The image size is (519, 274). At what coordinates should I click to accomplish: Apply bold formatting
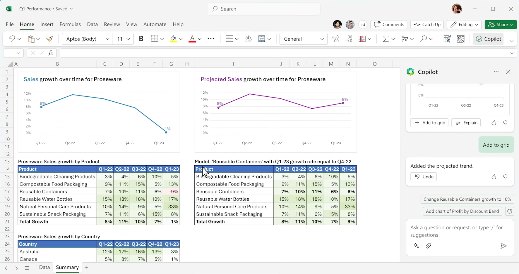coord(141,39)
